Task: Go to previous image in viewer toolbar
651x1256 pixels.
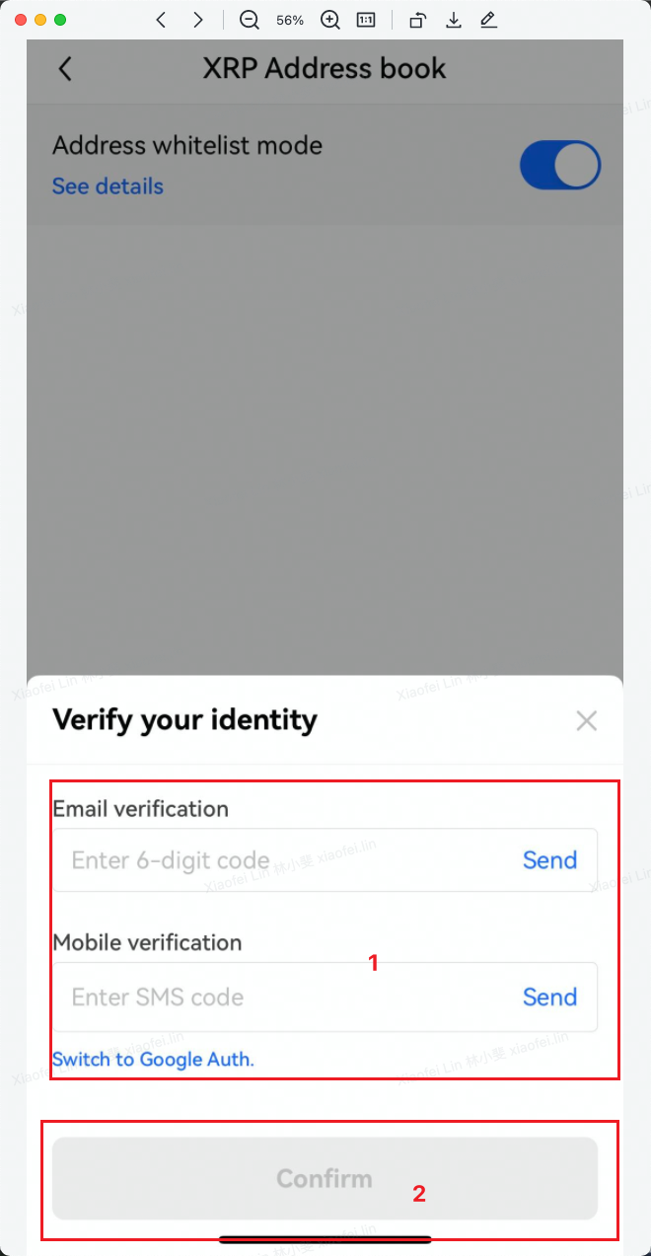Action: [x=161, y=20]
